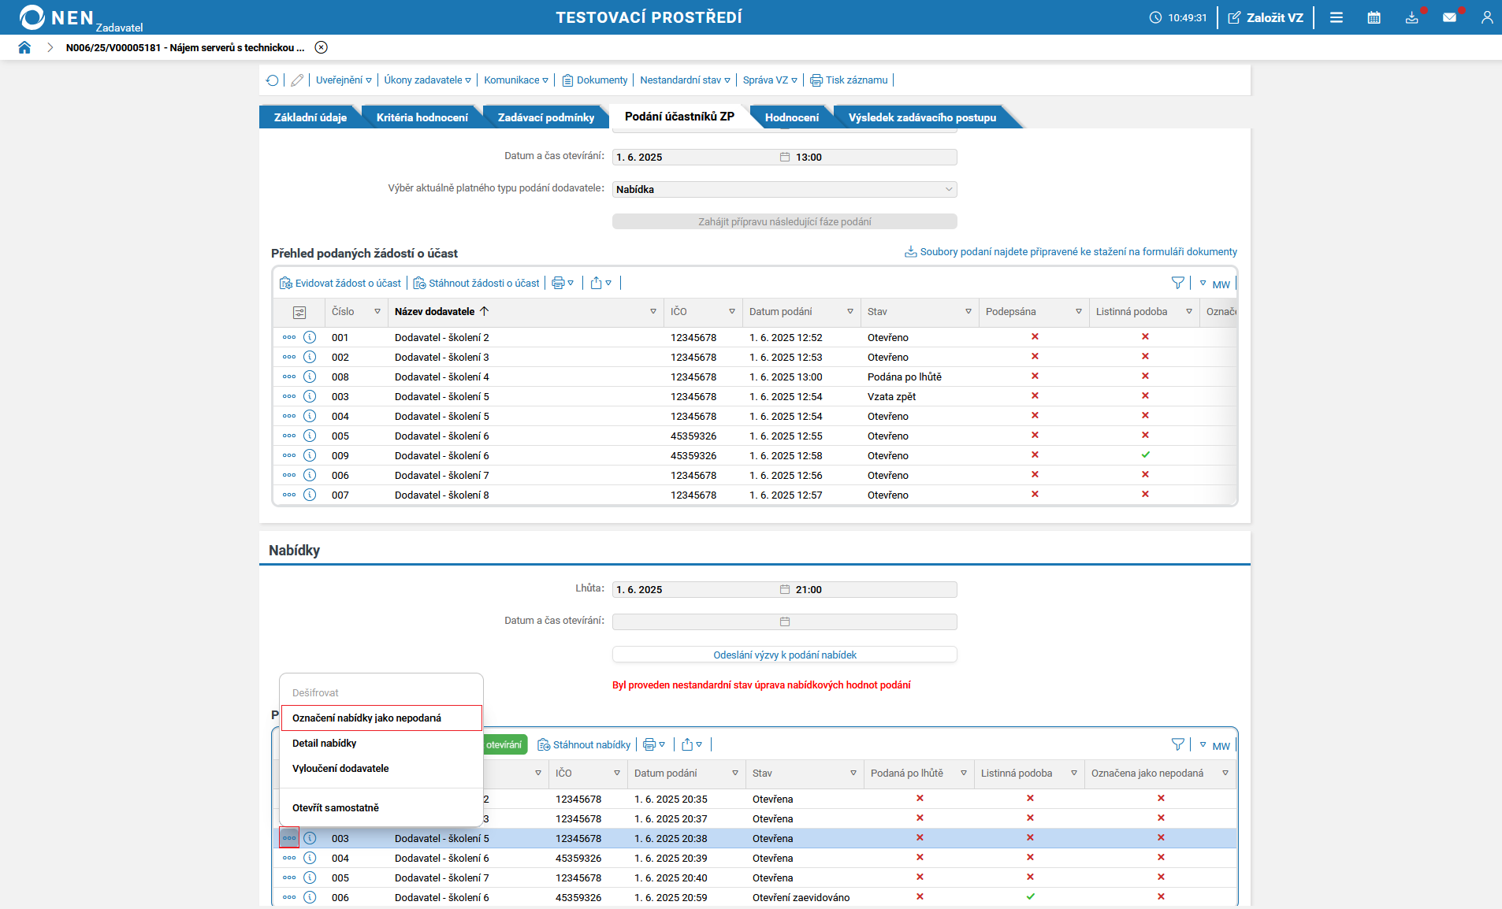This screenshot has height=909, width=1502.
Task: Open the Stav column filter in requests table
Action: pos(968,312)
